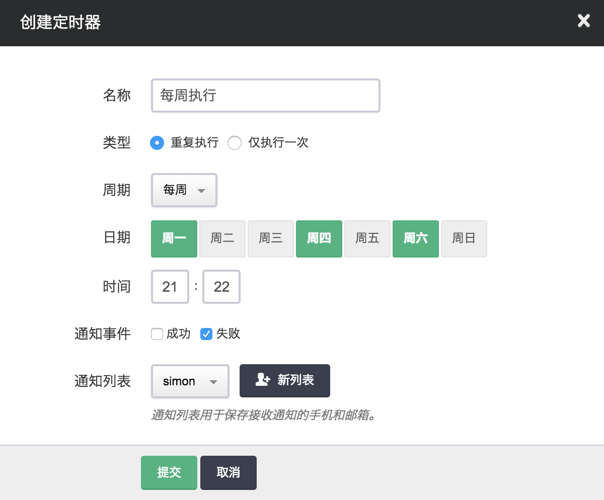Deselect the 周四 day toggle
604x500 pixels.
tap(319, 238)
